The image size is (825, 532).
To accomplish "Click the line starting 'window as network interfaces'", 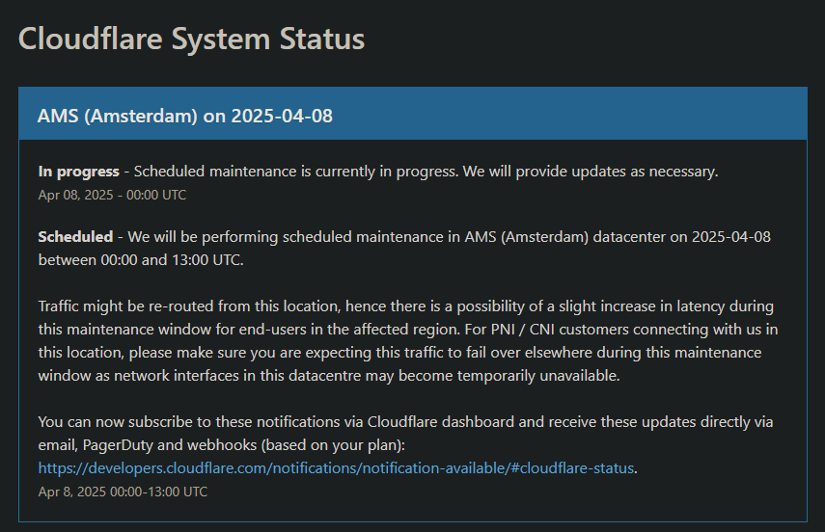I will [329, 375].
